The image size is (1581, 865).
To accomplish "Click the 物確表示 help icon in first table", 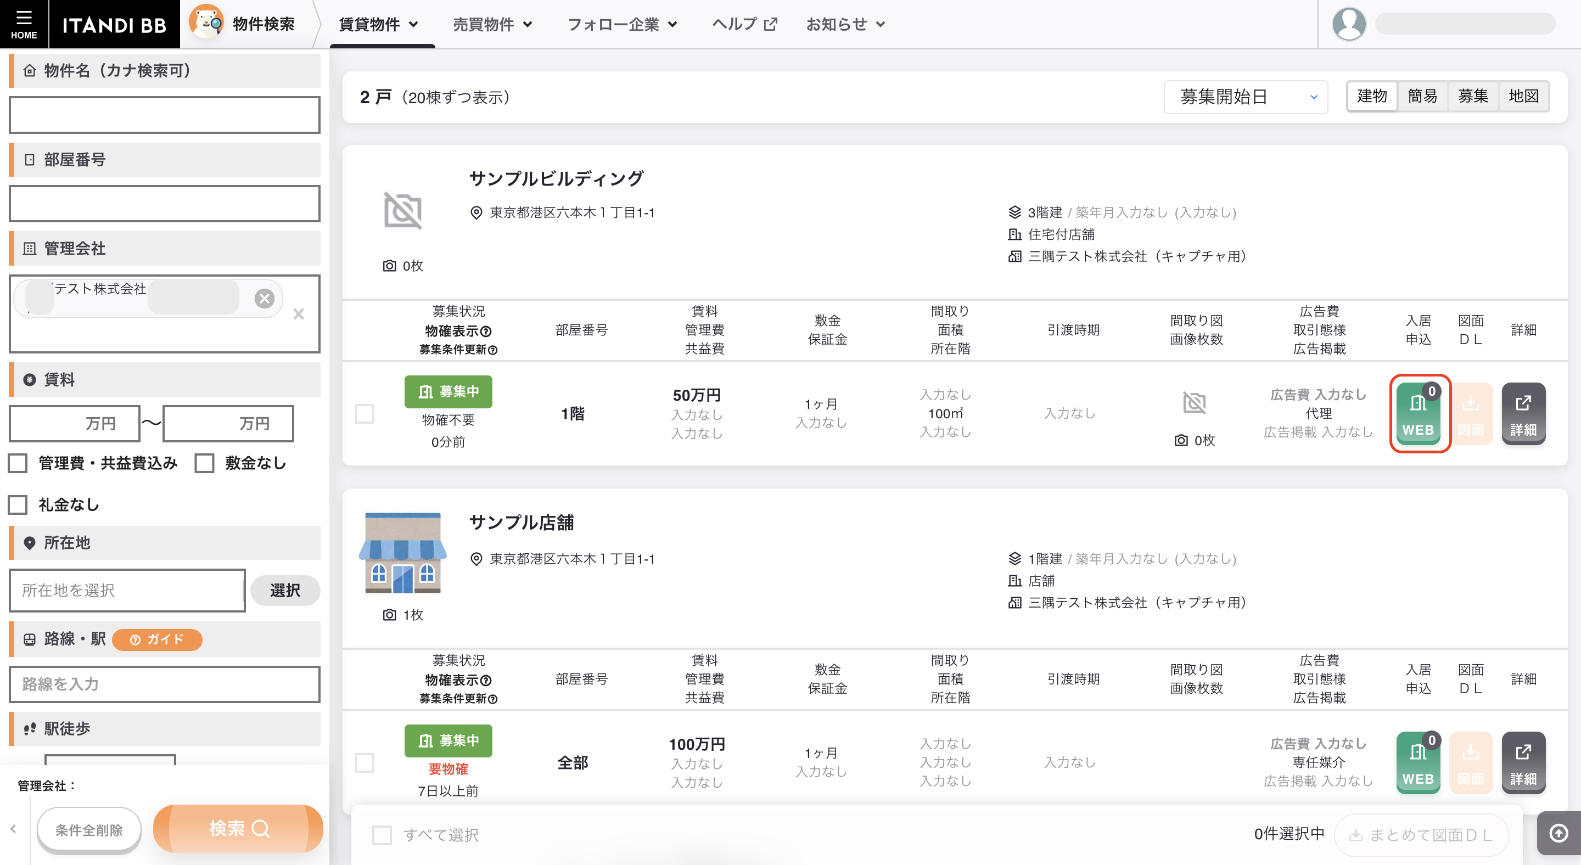I will tap(486, 332).
